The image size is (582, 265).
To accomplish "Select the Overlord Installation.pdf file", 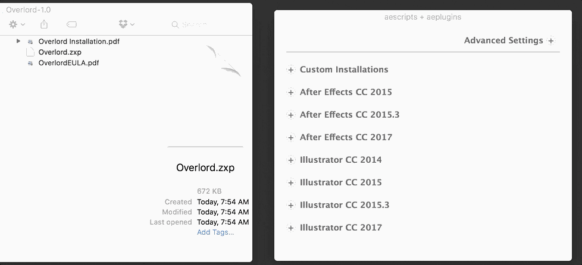I will (79, 42).
